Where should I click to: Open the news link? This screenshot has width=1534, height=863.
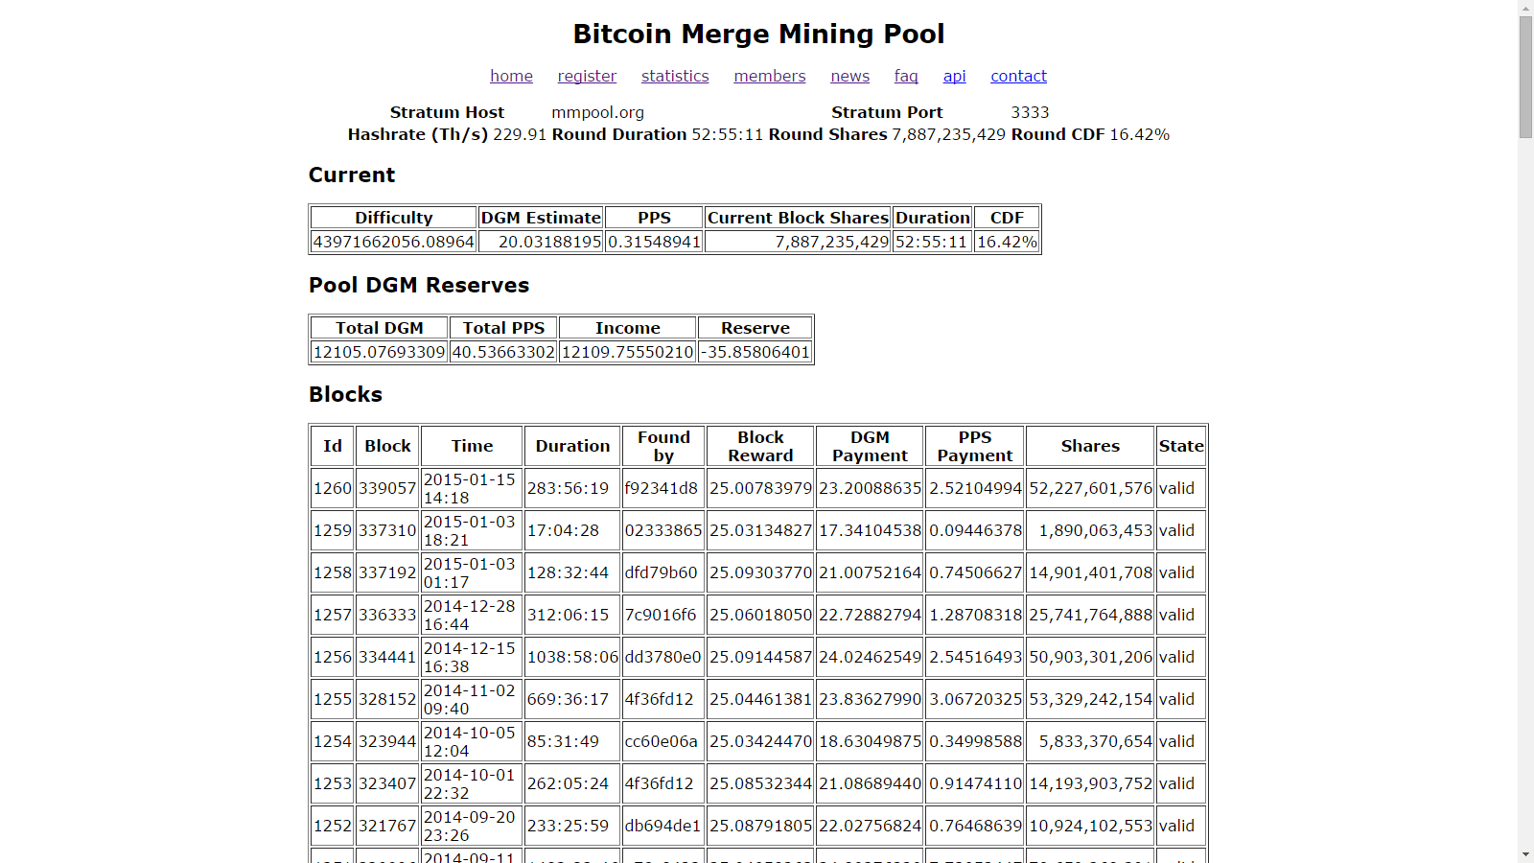pyautogui.click(x=850, y=76)
